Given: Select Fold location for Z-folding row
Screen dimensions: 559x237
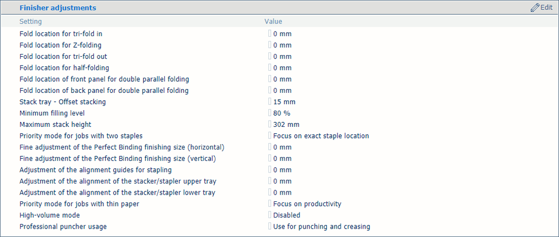Looking at the screenshot, I should [279, 45].
